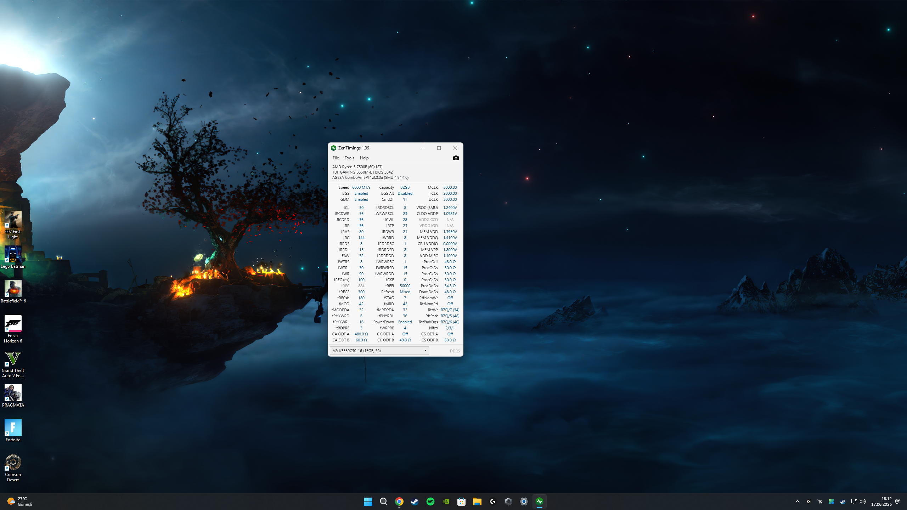Click the CA ODT A value 480.0 Ω
This screenshot has width=907, height=510.
pyautogui.click(x=361, y=334)
